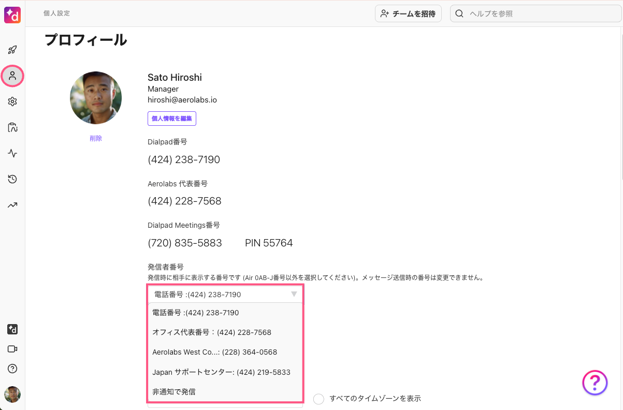This screenshot has height=410, width=623.
Task: Click the search magnifier icon
Action: 459,13
